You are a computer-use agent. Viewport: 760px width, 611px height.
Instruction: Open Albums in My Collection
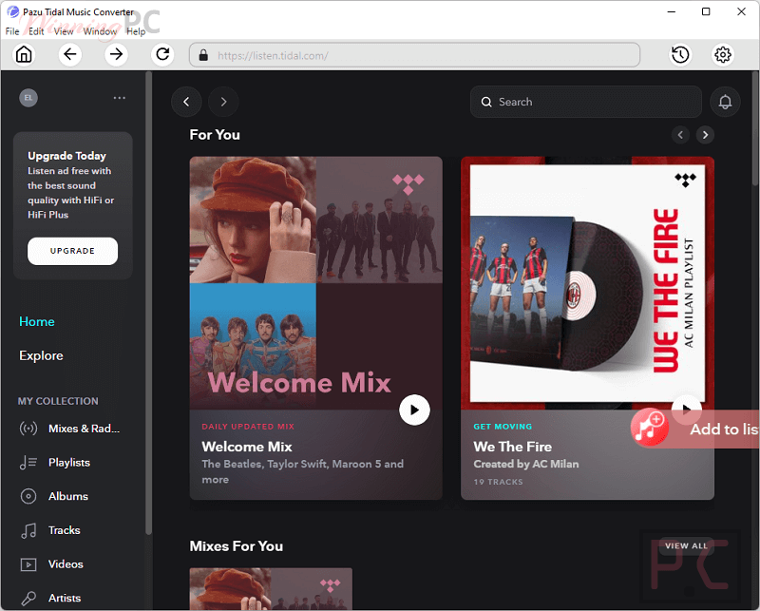[x=68, y=497]
